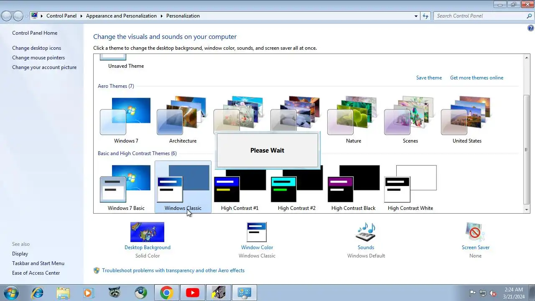The image size is (535, 301).
Task: Expand arrow after Appearance and Personalization
Action: [x=161, y=16]
